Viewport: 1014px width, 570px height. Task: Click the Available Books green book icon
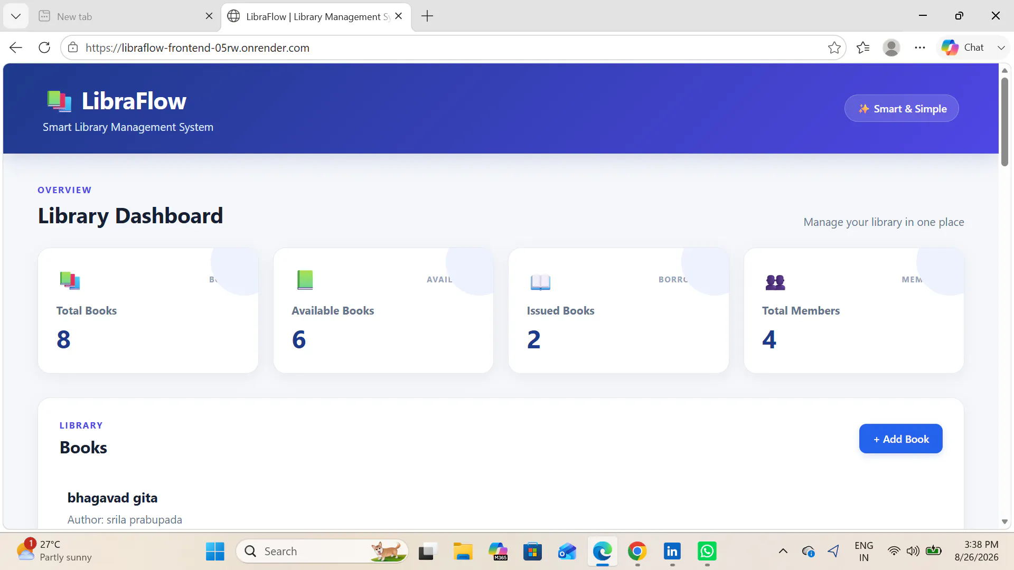305,280
